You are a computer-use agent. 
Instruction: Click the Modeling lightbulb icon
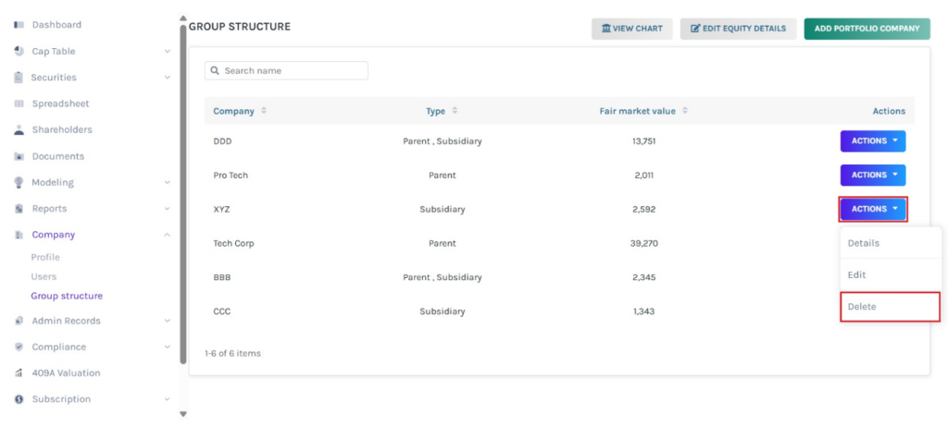19,183
